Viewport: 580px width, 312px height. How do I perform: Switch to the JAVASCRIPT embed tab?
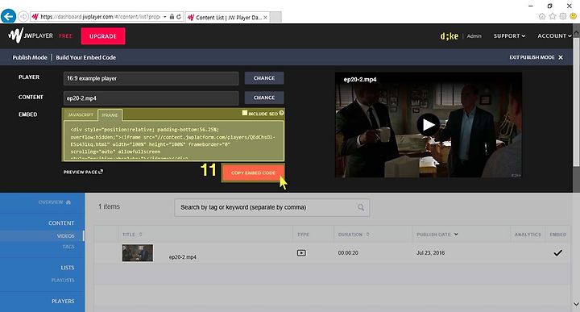(81, 114)
